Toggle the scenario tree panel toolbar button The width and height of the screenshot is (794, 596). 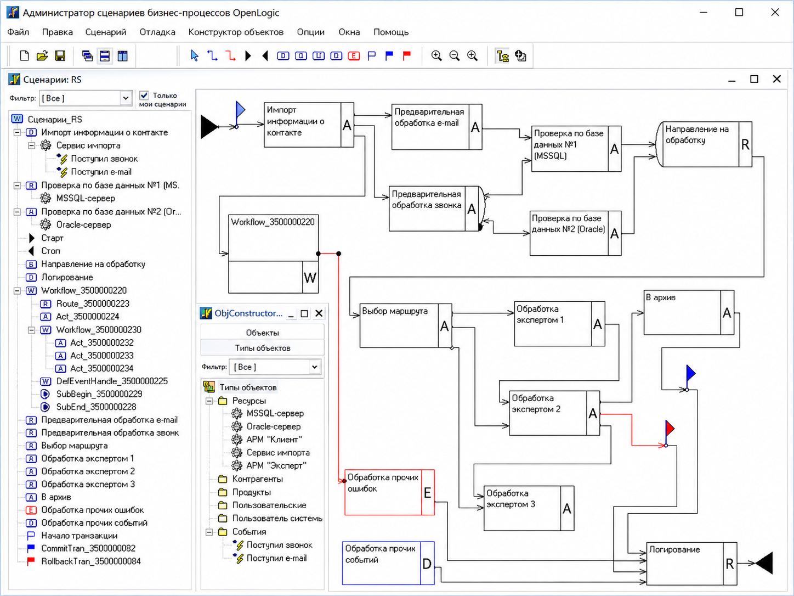[x=502, y=55]
